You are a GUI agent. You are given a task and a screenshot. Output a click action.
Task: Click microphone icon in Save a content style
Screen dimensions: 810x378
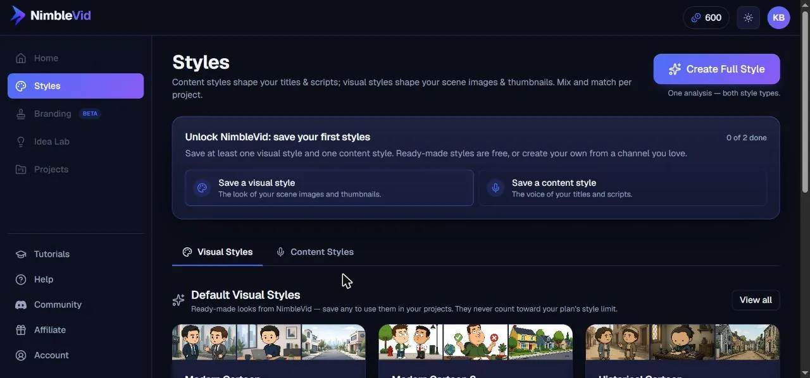pyautogui.click(x=495, y=188)
